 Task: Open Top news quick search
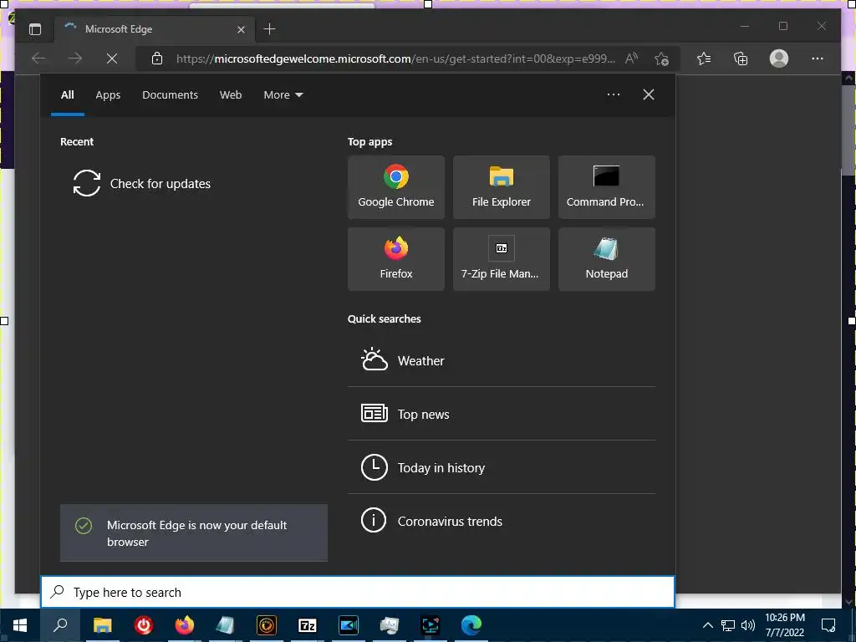tap(502, 414)
